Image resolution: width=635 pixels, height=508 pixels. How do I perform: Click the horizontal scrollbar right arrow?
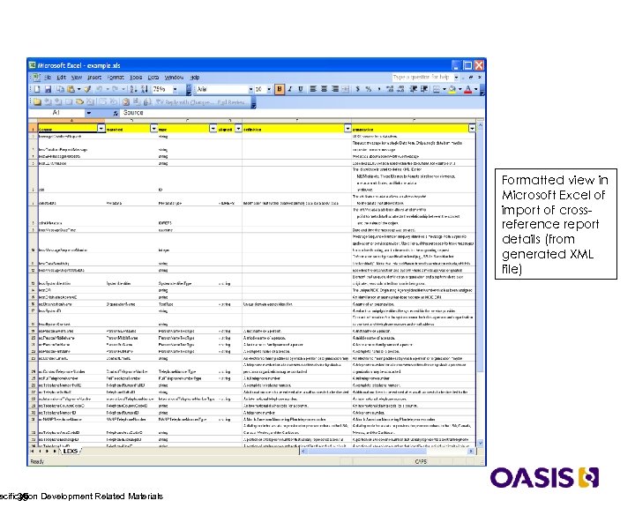471,451
